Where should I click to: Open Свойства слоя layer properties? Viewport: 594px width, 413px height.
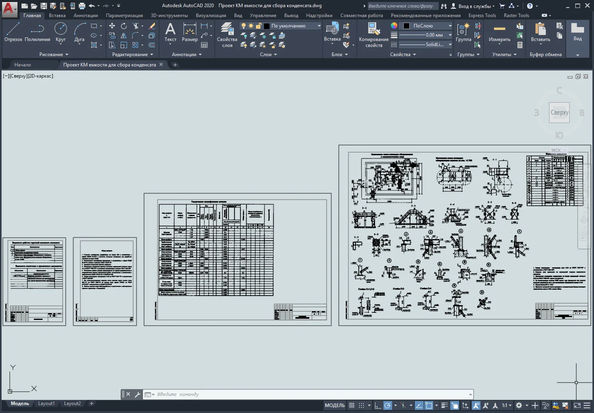(227, 34)
